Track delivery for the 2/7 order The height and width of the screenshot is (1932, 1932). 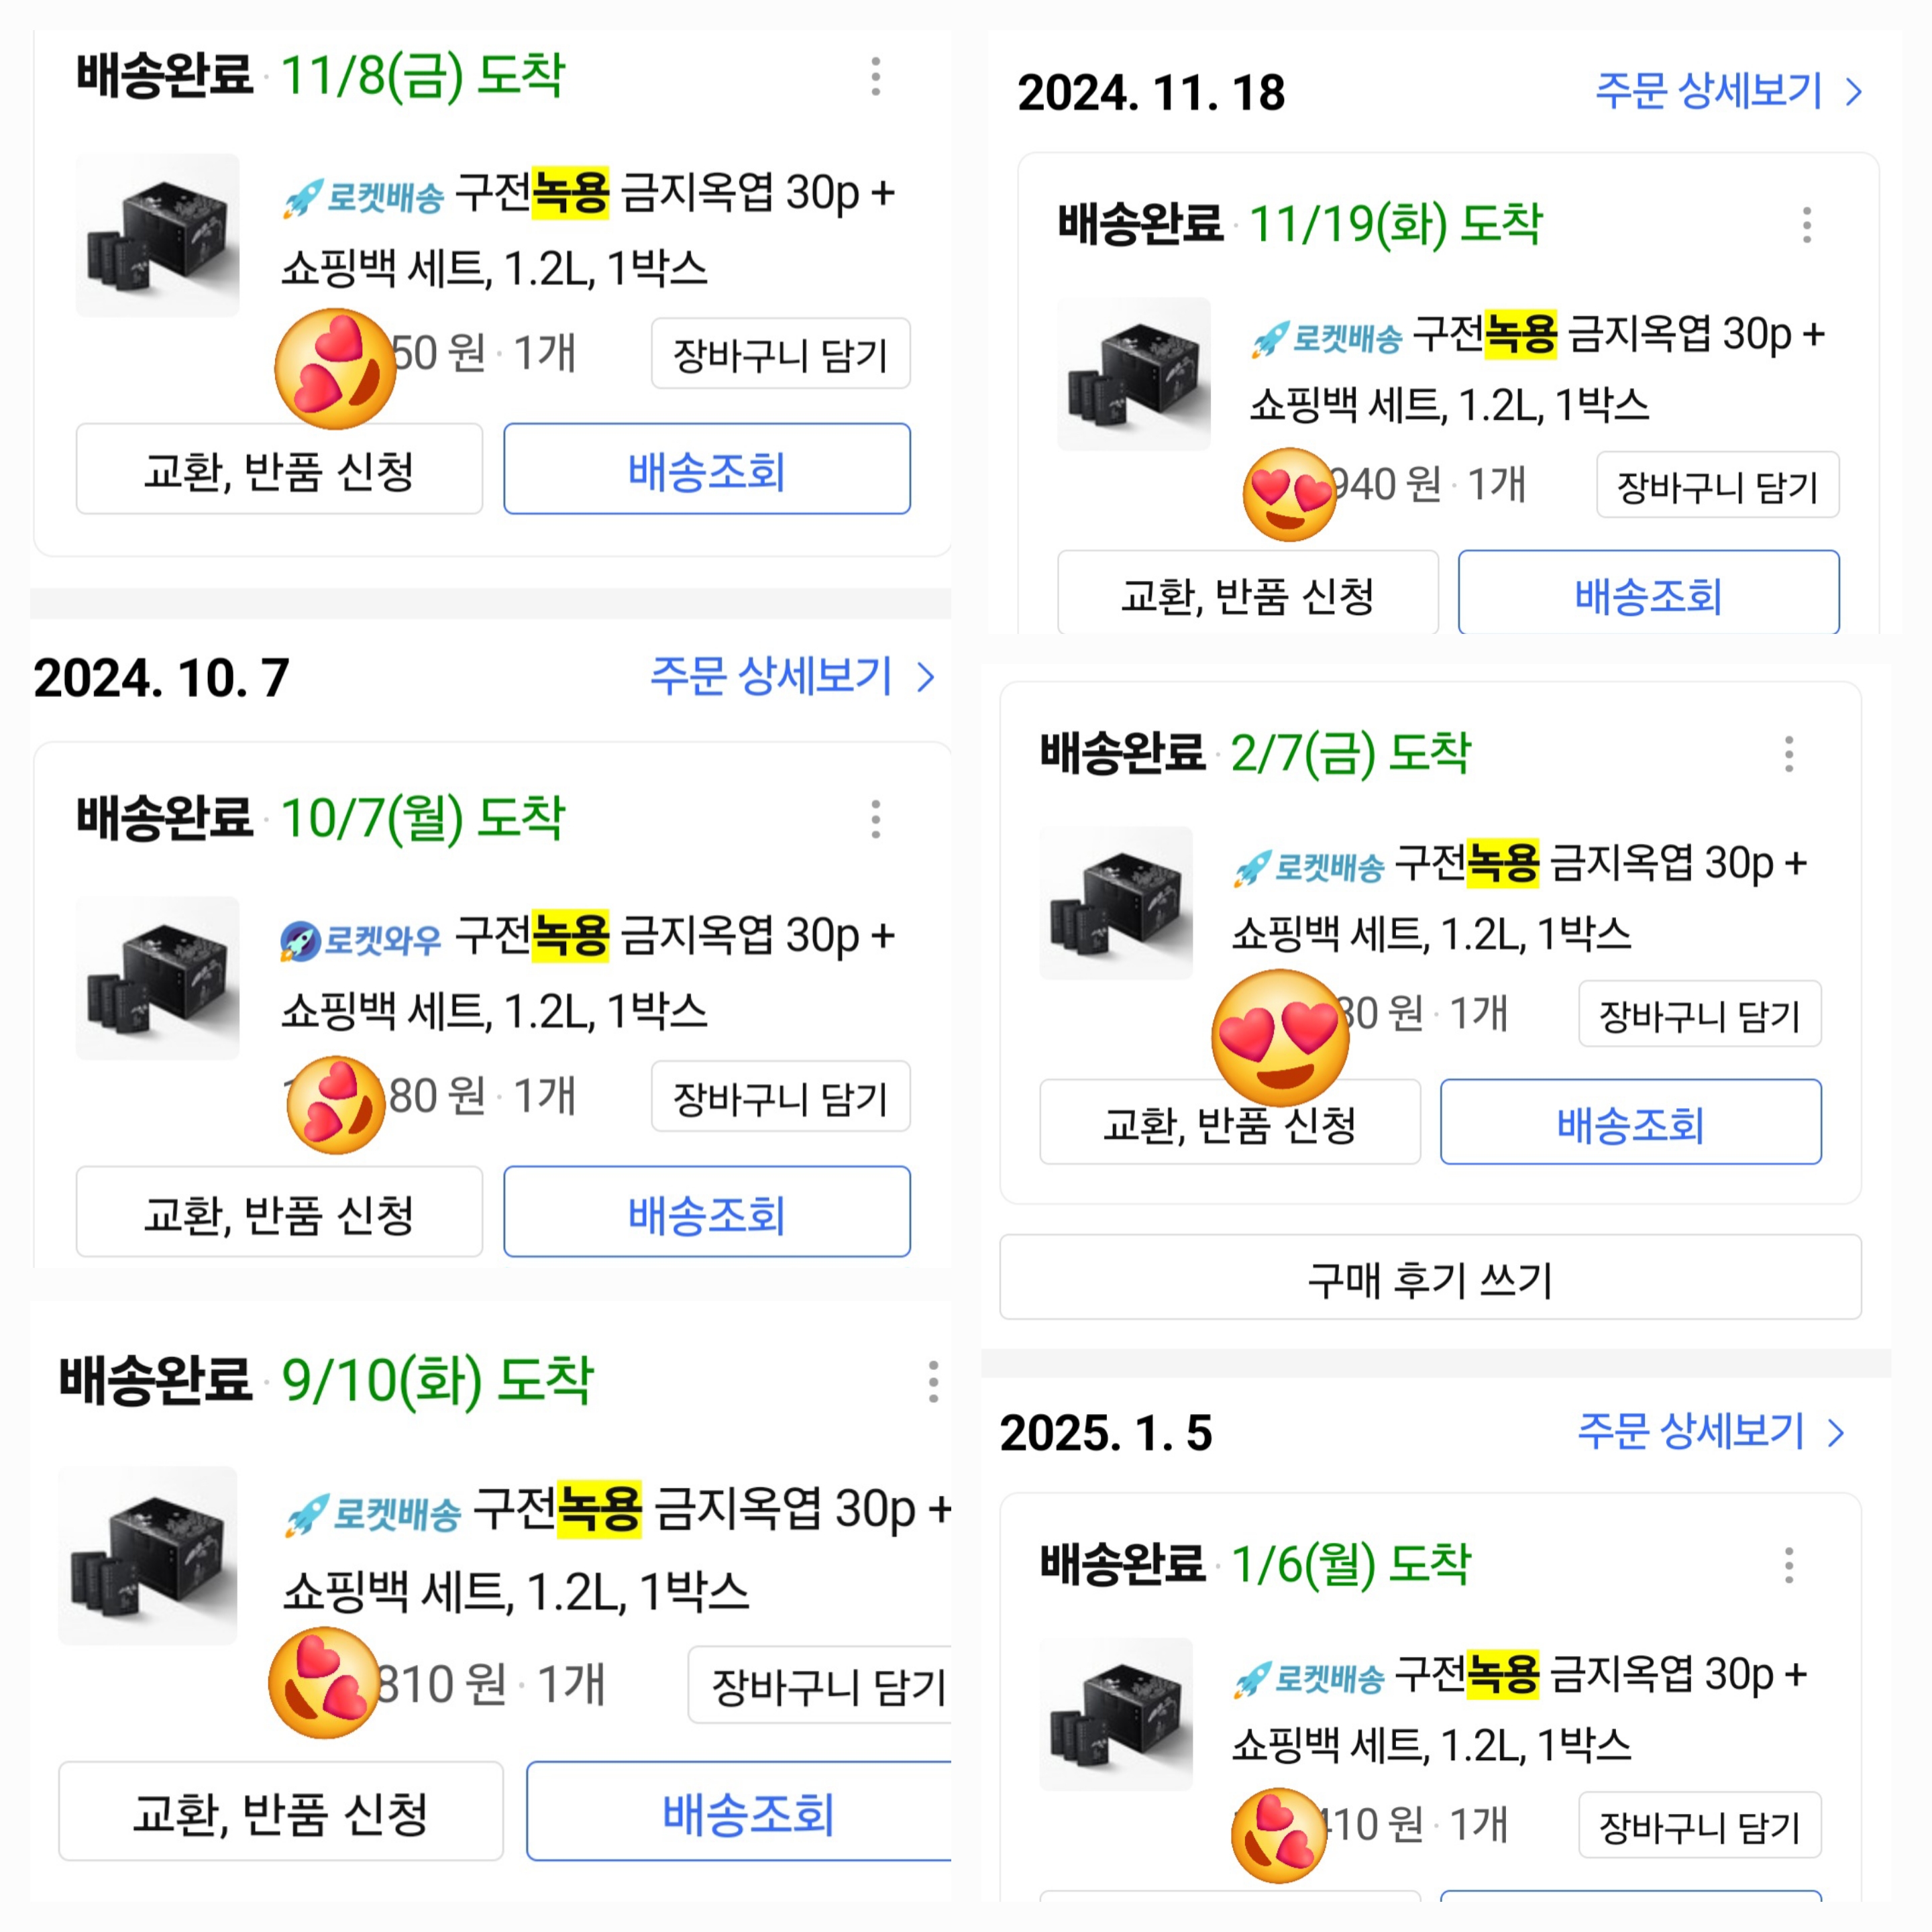click(x=1630, y=1123)
